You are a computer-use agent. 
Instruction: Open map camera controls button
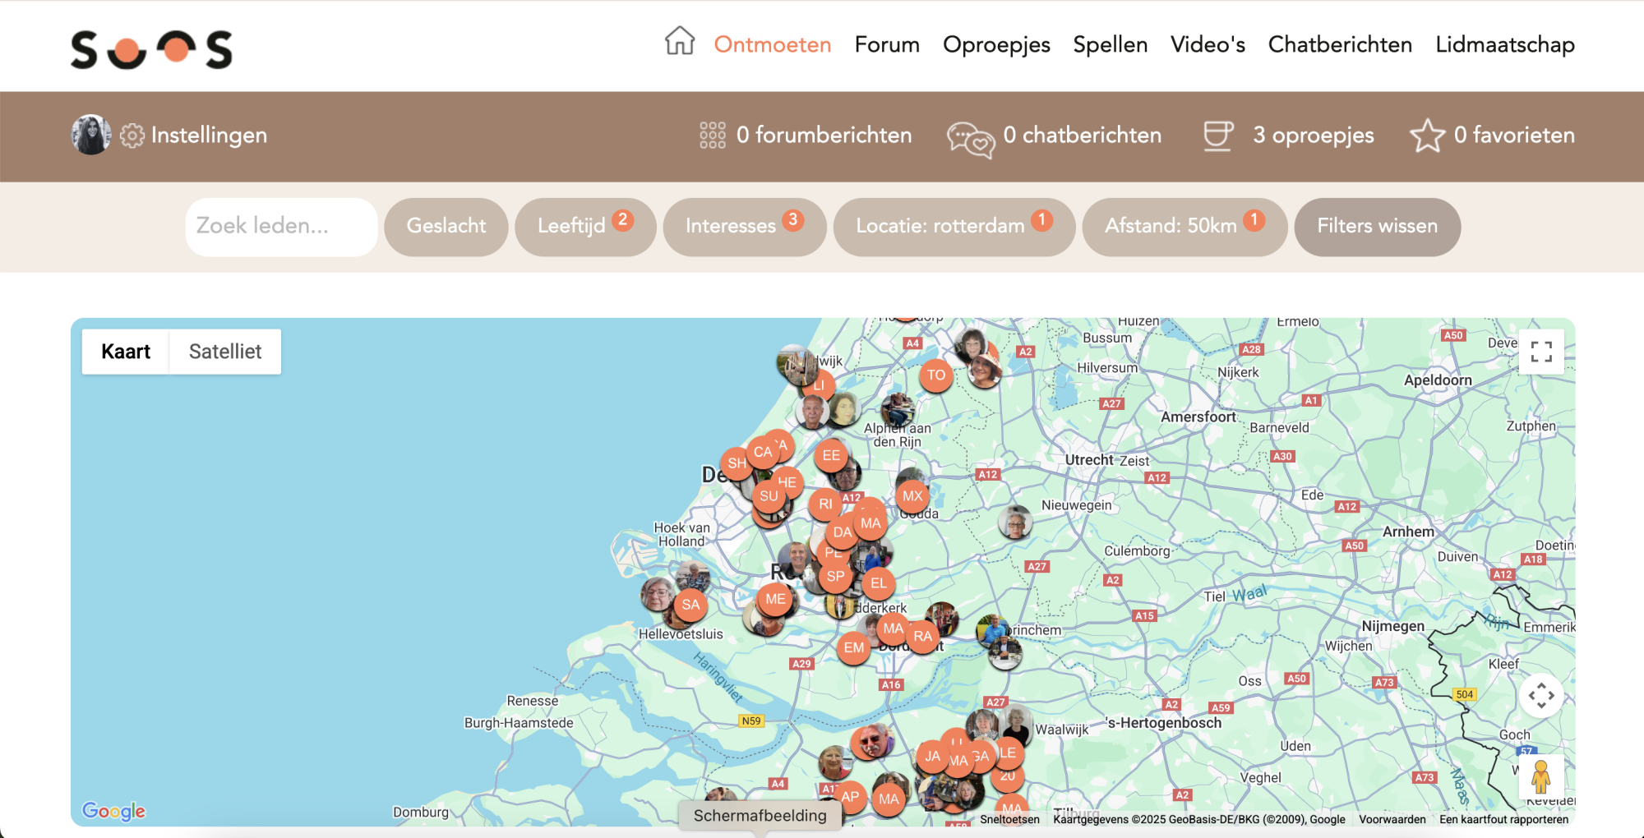click(x=1540, y=696)
